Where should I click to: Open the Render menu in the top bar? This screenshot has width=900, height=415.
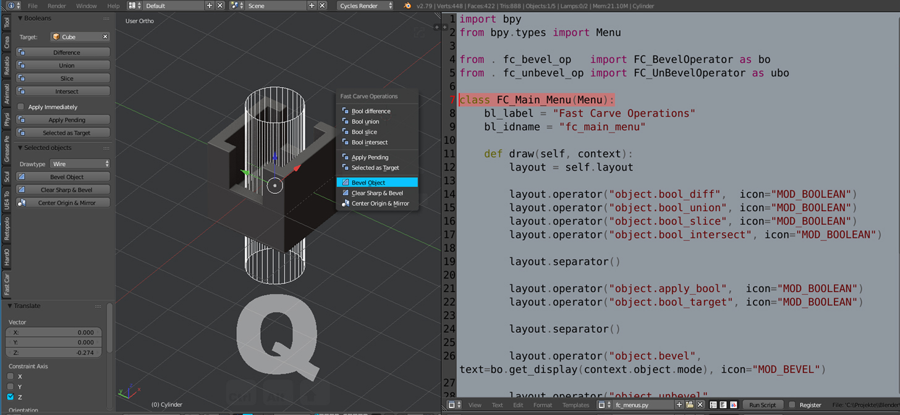click(x=56, y=6)
